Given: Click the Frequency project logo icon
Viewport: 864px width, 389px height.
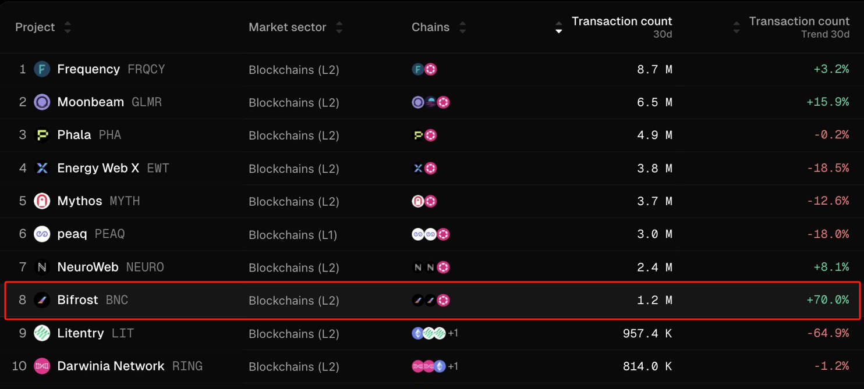Looking at the screenshot, I should pyautogui.click(x=42, y=69).
